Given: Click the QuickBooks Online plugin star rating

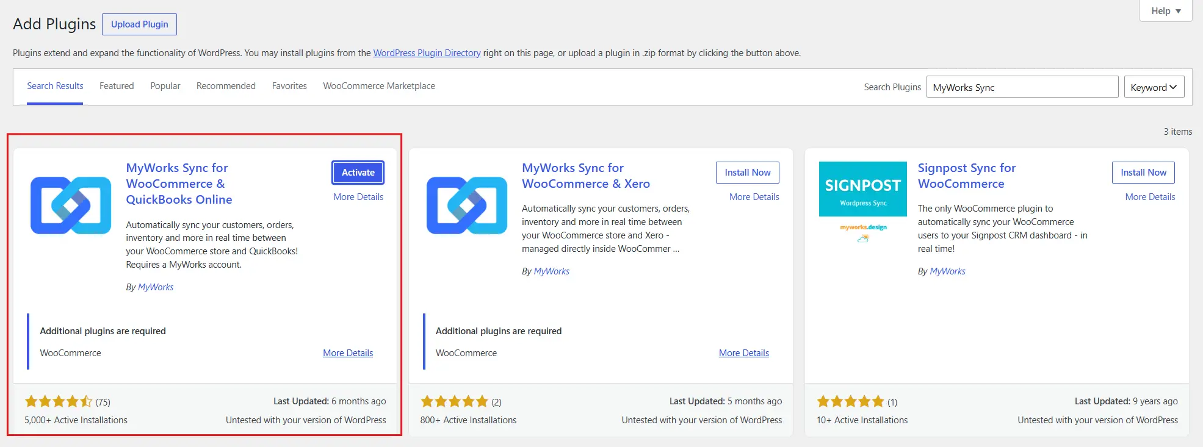Looking at the screenshot, I should [59, 401].
